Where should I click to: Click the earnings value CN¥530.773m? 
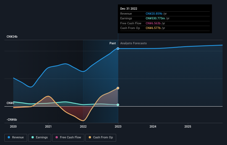(155, 18)
